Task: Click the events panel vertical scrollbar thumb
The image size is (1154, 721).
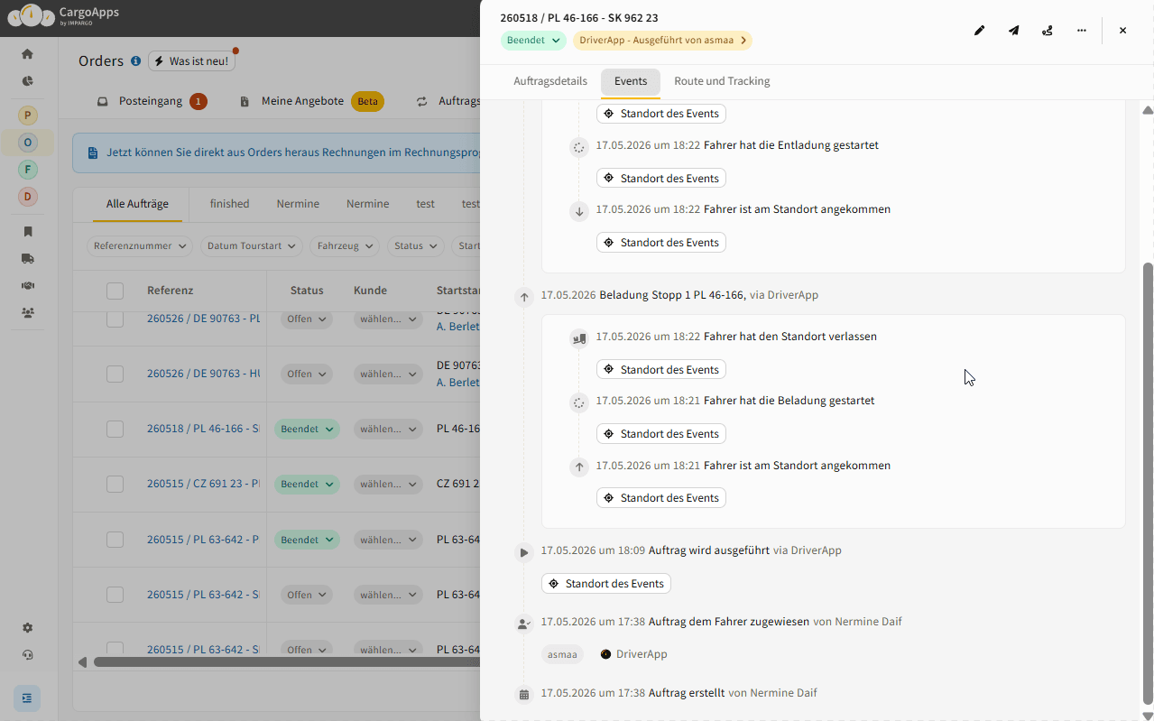Action: pos(1148,483)
